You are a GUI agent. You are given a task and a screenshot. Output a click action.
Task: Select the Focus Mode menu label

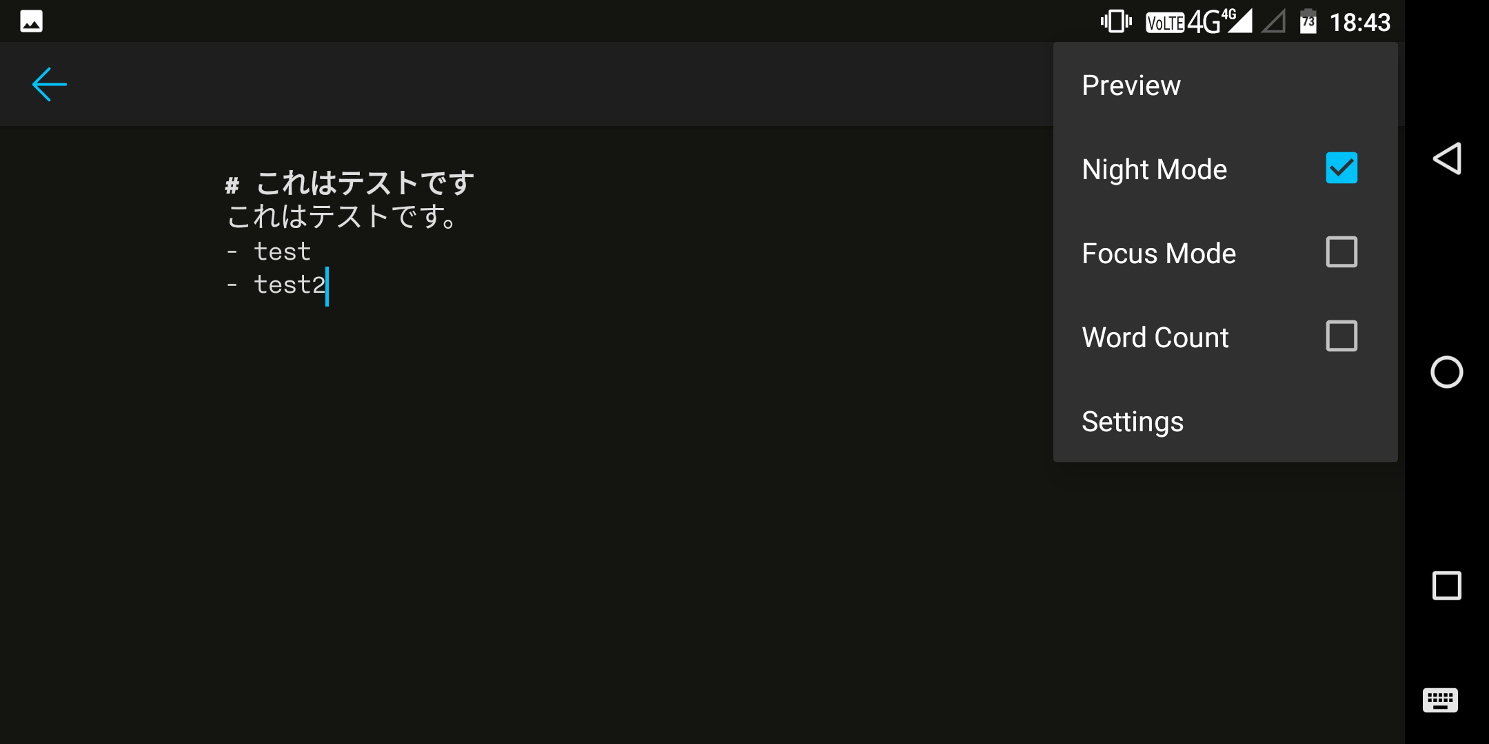click(1159, 254)
